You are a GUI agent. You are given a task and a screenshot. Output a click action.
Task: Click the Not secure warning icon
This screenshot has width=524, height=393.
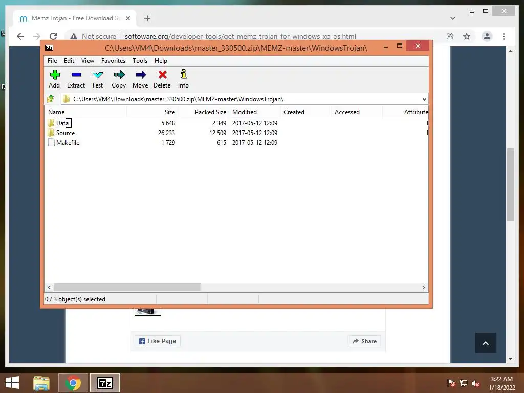(74, 36)
